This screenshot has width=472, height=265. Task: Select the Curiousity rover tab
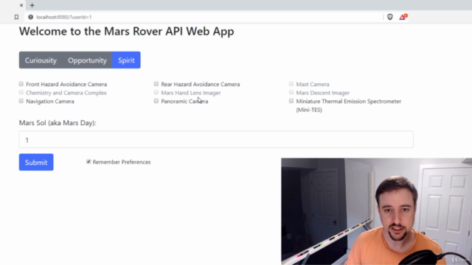pyautogui.click(x=41, y=60)
